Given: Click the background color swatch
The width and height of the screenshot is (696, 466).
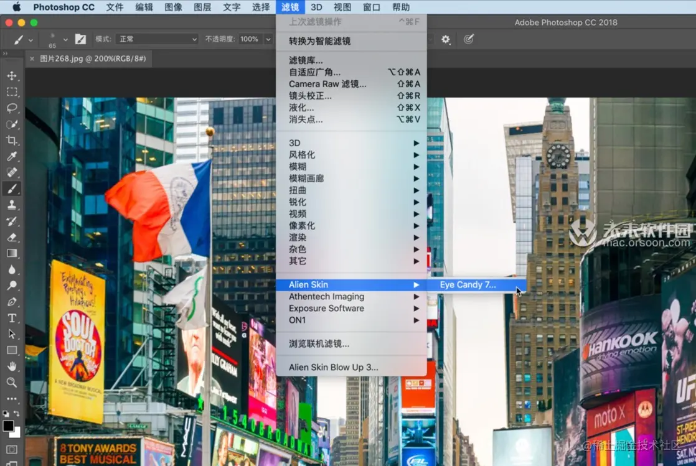Looking at the screenshot, I should pos(16,433).
